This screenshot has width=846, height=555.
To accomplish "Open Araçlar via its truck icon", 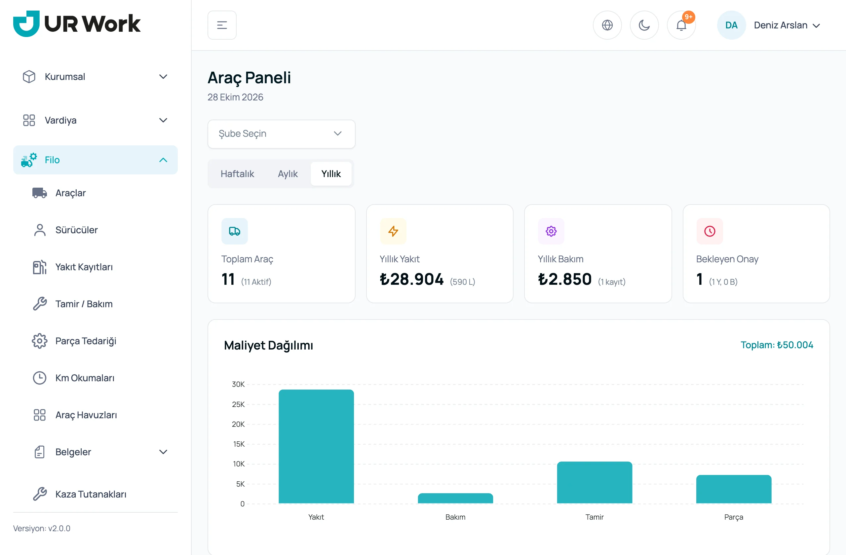I will pos(39,193).
